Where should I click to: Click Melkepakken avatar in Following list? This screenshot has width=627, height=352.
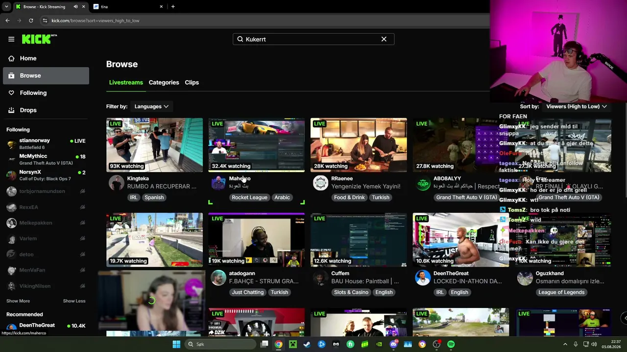coord(12,223)
